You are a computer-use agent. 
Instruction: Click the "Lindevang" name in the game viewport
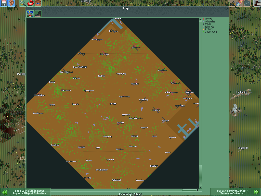[x=242, y=92]
